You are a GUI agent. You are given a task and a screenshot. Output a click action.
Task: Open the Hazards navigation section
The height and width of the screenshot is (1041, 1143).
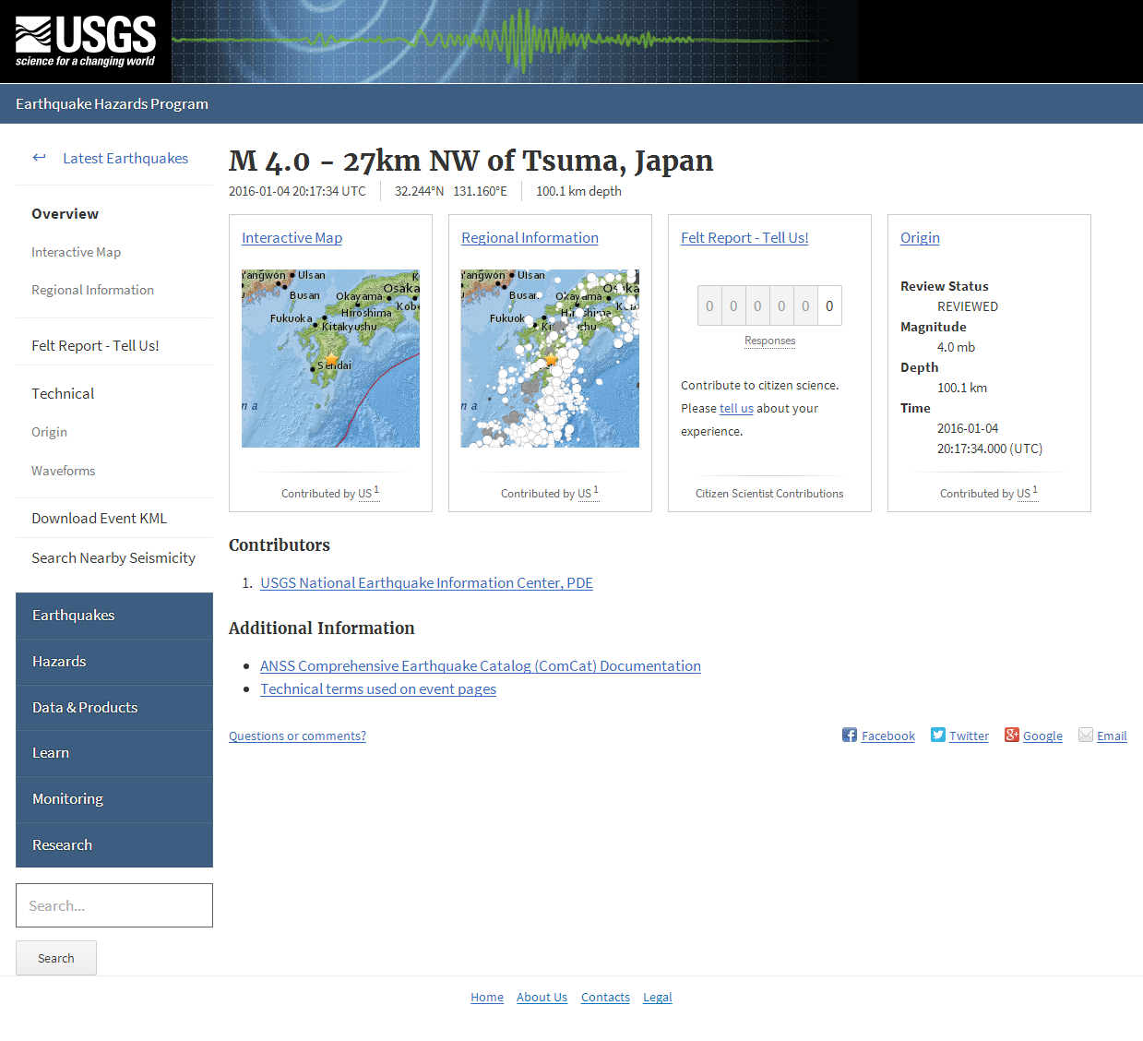pyautogui.click(x=114, y=662)
